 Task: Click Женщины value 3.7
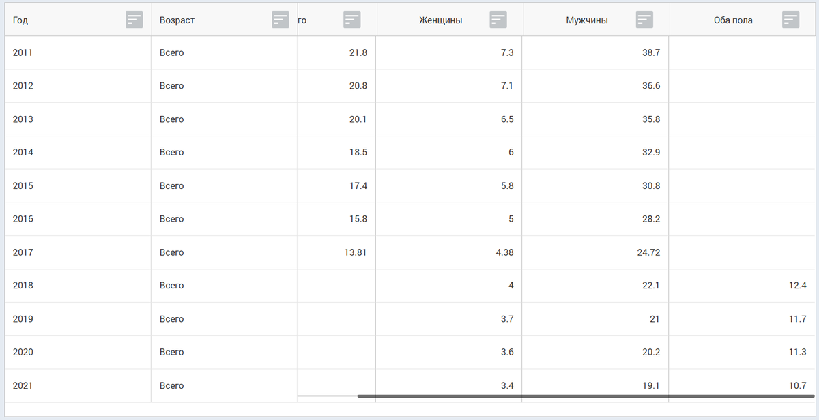tap(507, 319)
